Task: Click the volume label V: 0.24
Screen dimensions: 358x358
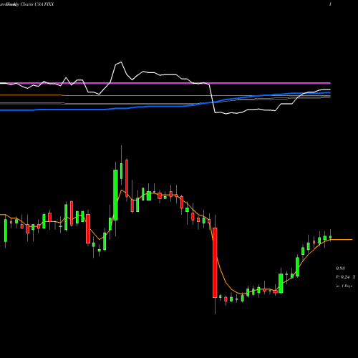Action: (343, 277)
